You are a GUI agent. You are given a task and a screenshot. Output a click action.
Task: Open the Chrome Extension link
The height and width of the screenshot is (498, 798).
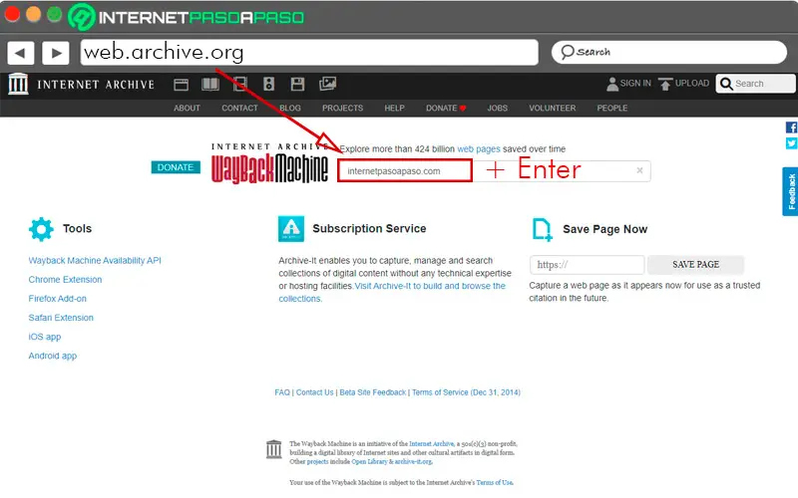tap(65, 280)
